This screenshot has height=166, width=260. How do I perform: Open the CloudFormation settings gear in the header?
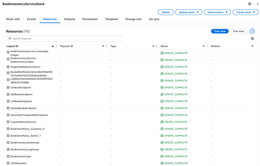pyautogui.click(x=249, y=4)
